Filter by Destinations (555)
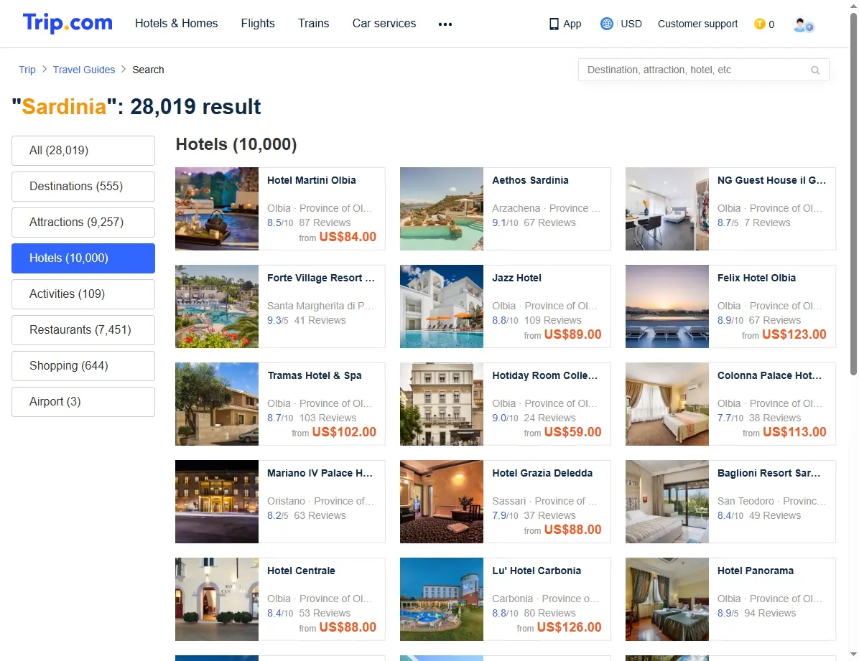Image resolution: width=859 pixels, height=661 pixels. pos(83,186)
